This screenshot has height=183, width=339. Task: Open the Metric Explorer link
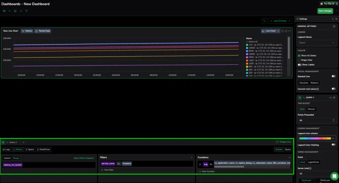click(83, 158)
